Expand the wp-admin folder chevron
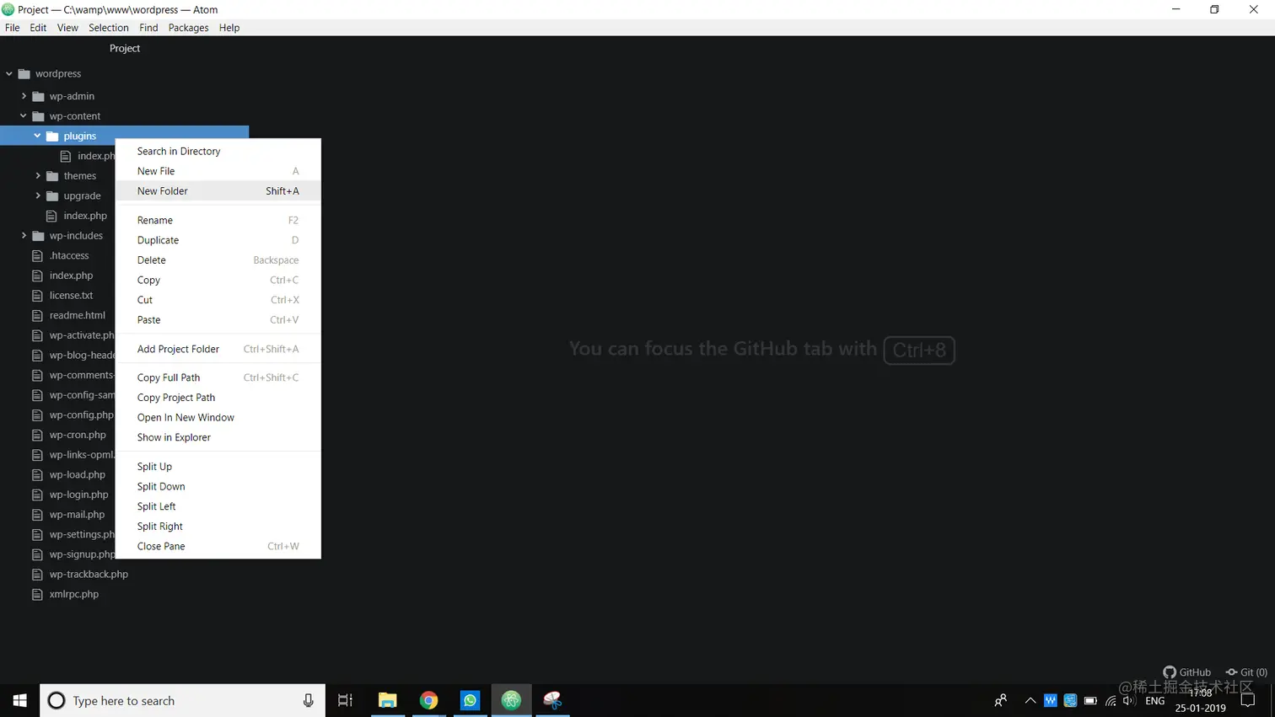The image size is (1275, 717). click(24, 96)
